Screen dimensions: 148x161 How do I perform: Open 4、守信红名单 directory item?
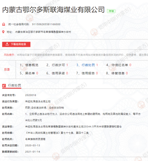pos(119,65)
